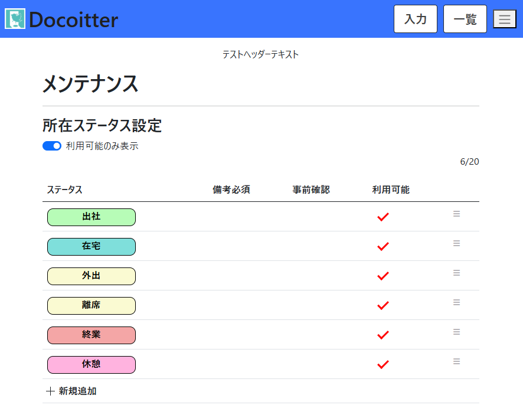Disable the 利用可能のみ表示 toggle switch
Image resolution: width=523 pixels, height=418 pixels.
click(x=52, y=146)
